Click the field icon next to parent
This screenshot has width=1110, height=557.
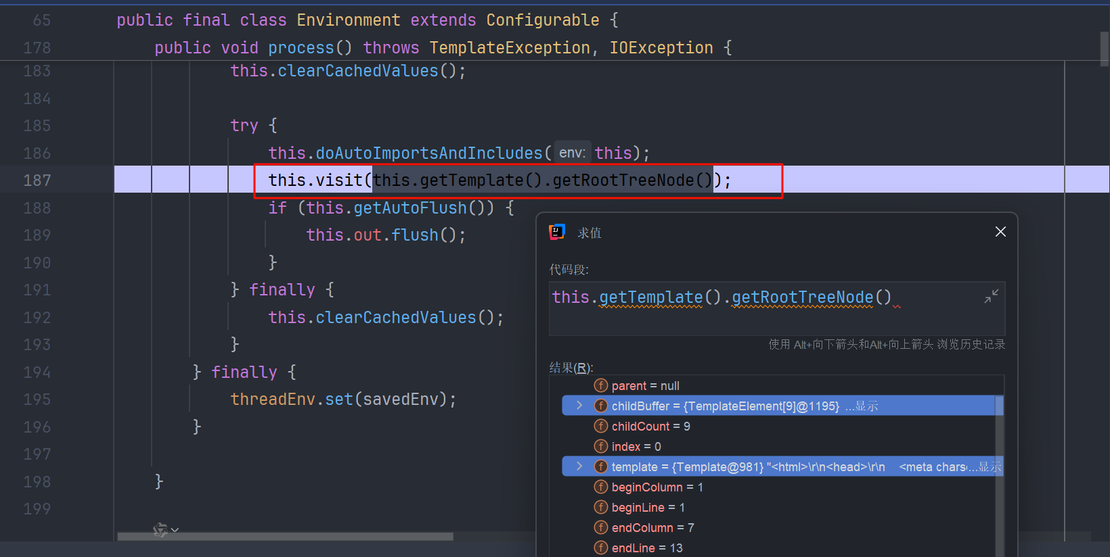click(601, 385)
